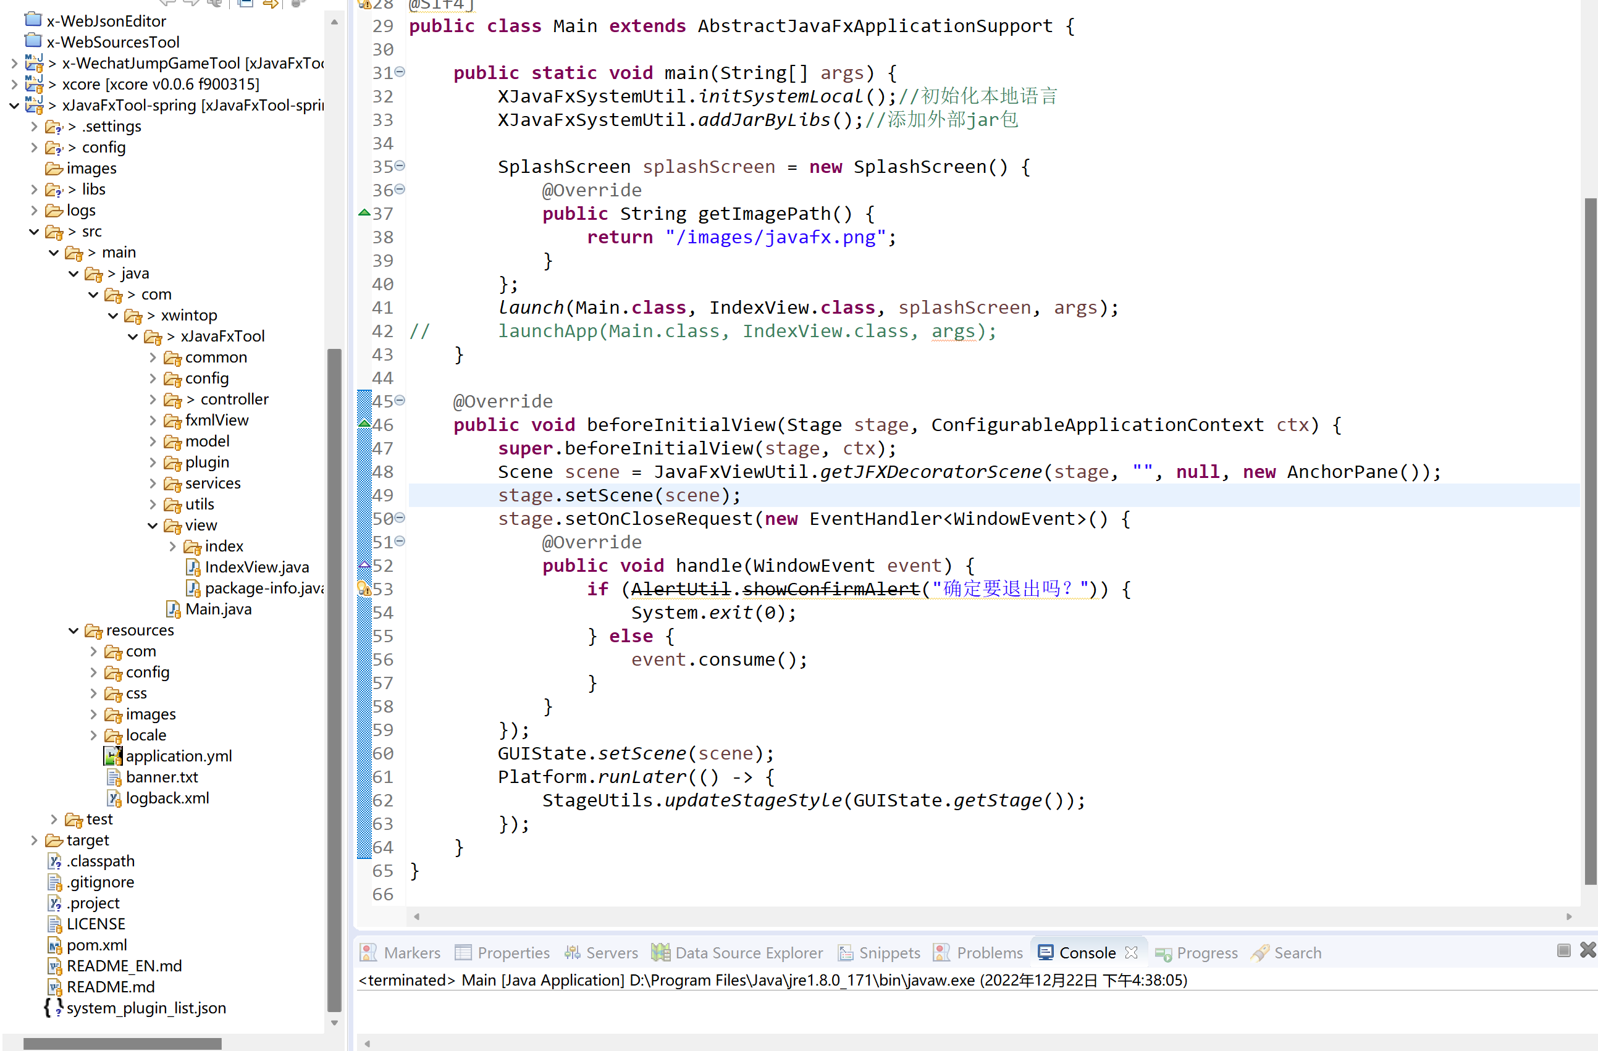Place cursor in line 49 stage.setScene code
1598x1051 pixels.
pyautogui.click(x=619, y=495)
